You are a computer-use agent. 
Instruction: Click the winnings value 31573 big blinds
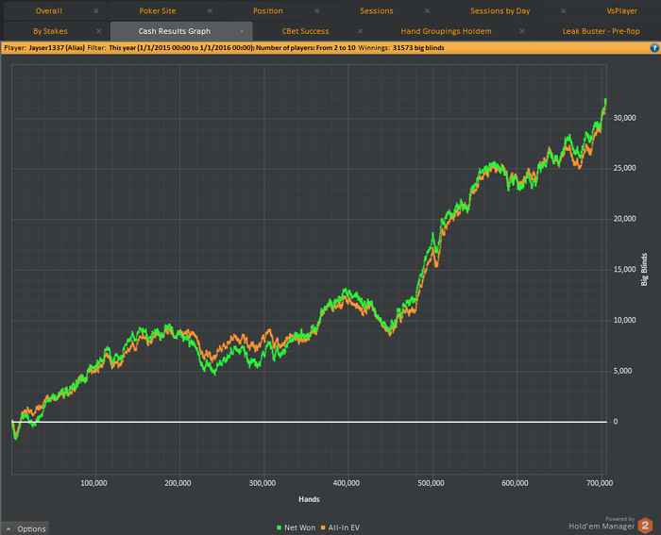tap(418, 47)
